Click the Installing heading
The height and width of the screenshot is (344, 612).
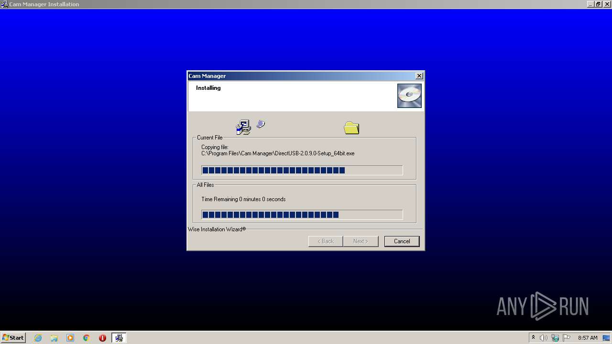tap(208, 88)
